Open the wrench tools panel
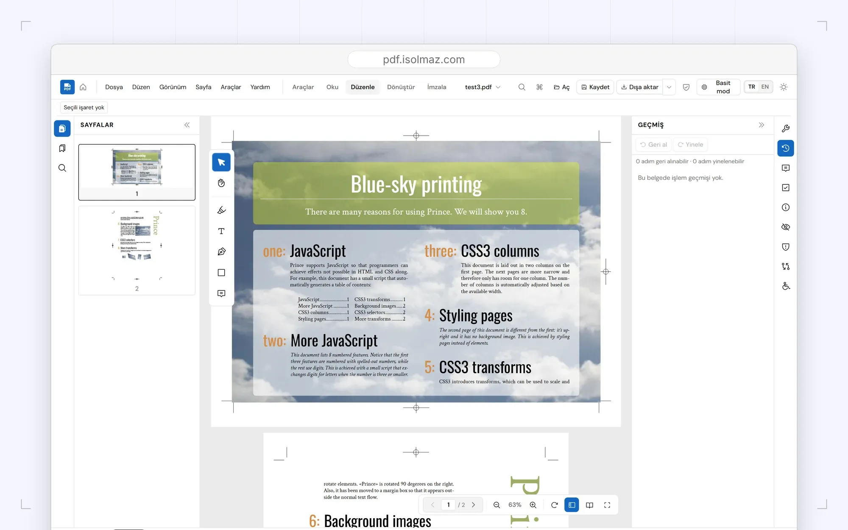Screen dimensions: 848x530 [786, 128]
